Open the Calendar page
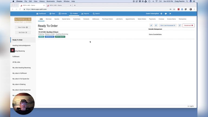The image size is (208, 117). point(63,14)
